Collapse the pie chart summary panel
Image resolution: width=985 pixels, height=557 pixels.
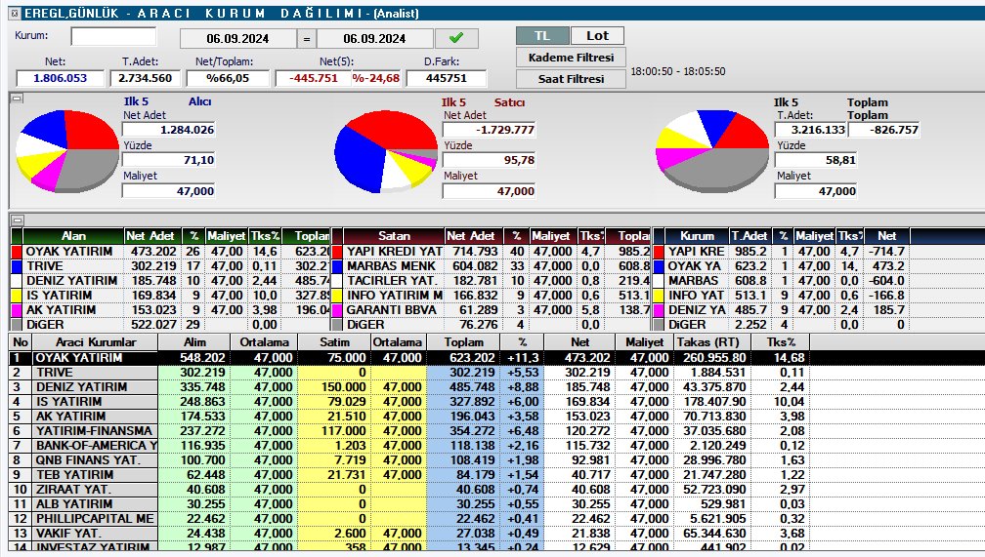coord(17,99)
